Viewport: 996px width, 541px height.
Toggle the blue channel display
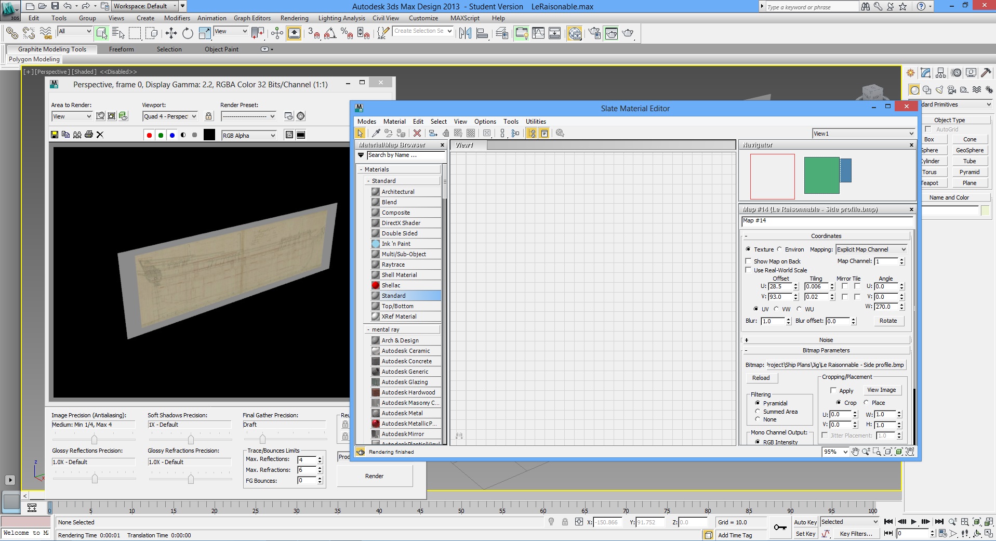172,135
